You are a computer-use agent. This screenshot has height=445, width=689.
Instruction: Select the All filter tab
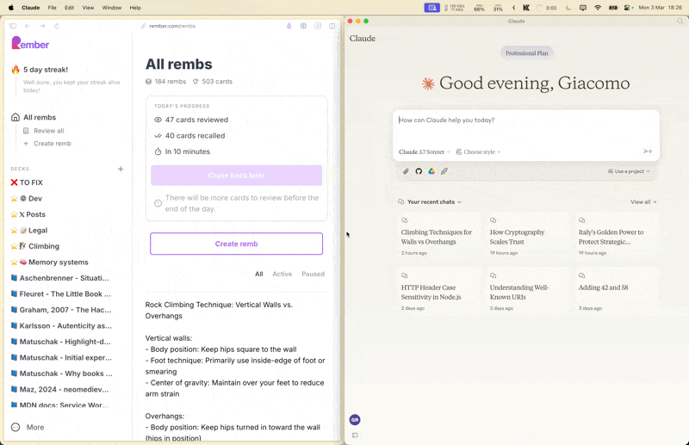click(259, 274)
